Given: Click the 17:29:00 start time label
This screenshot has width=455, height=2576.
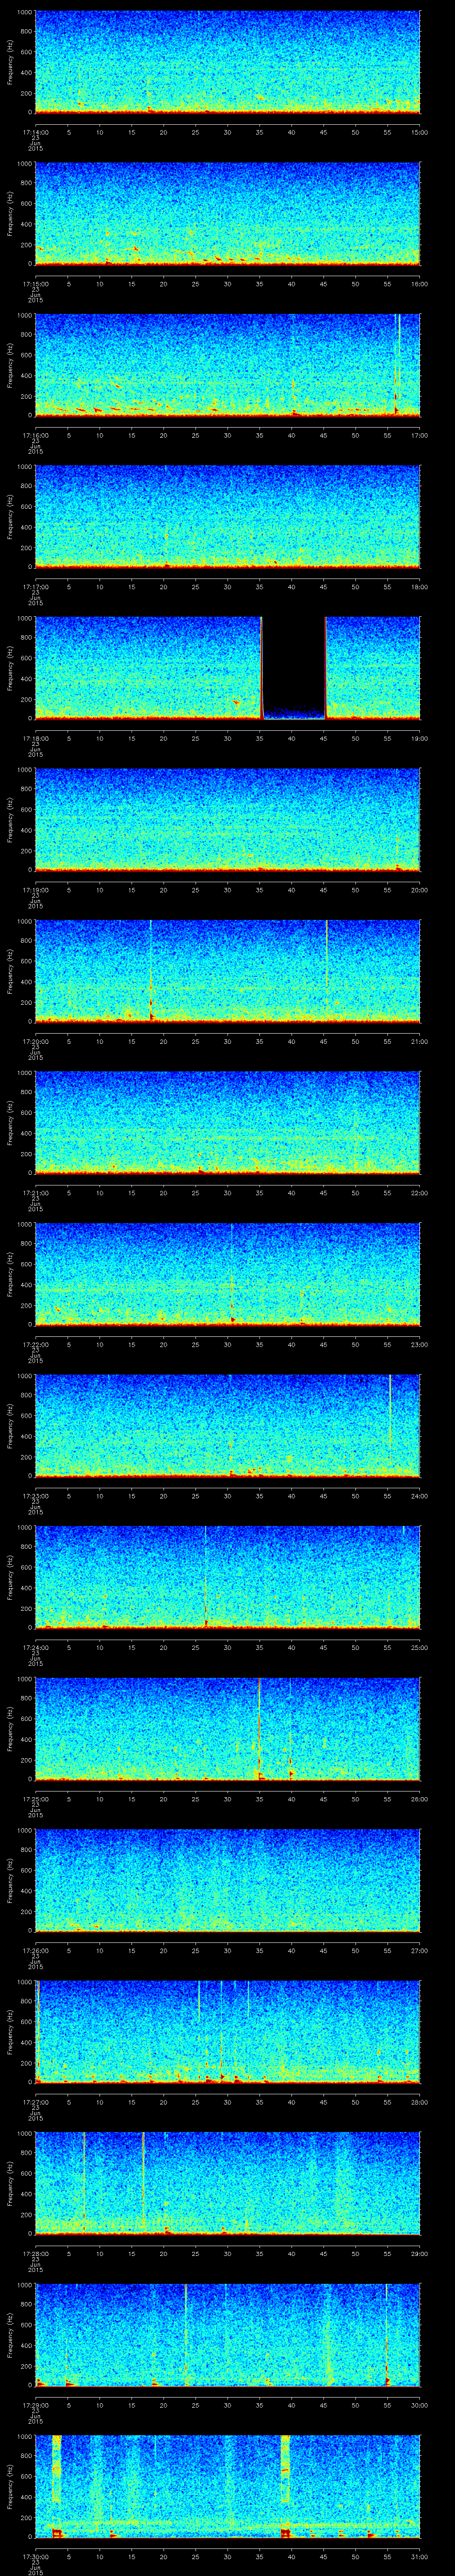Looking at the screenshot, I should click(35, 2405).
